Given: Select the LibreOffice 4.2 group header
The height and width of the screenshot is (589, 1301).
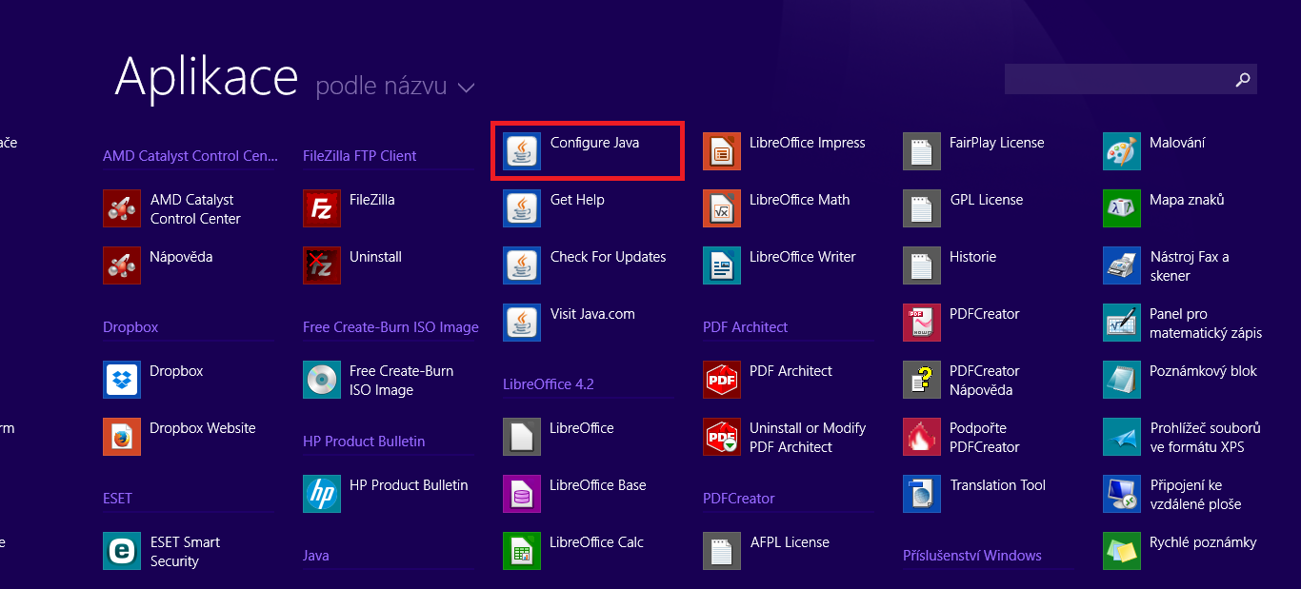Looking at the screenshot, I should [549, 384].
